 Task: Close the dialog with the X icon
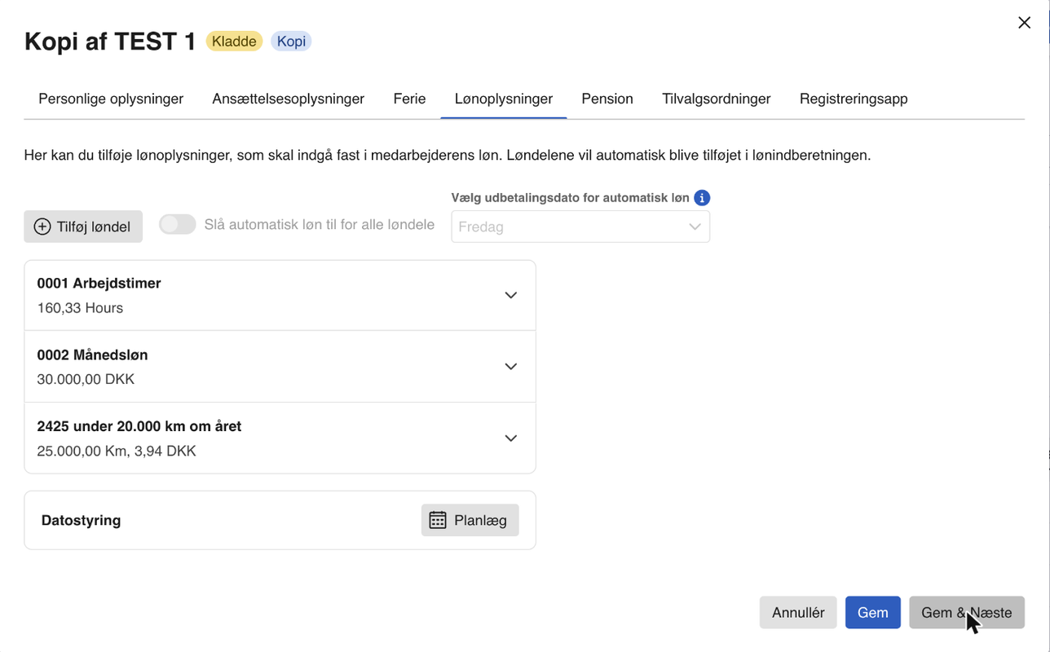[1025, 23]
